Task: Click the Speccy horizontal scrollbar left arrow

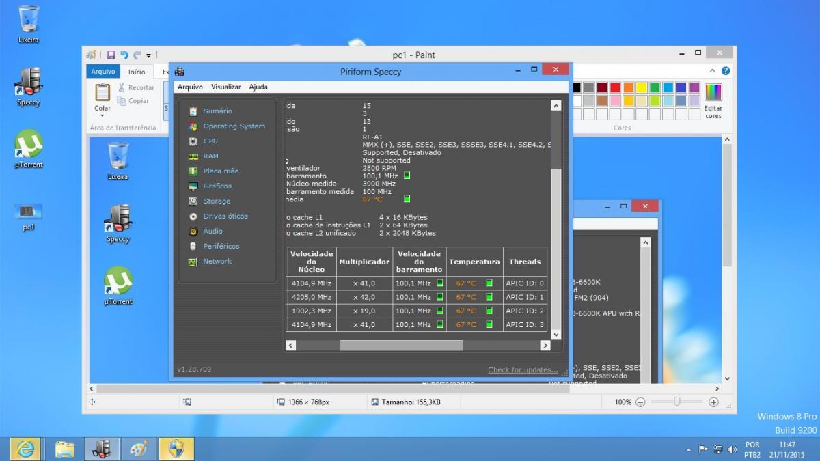Action: (x=290, y=346)
